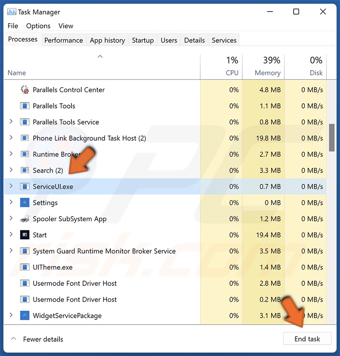
Task: Click the first Usermode Font Driver Host icon
Action: click(25, 283)
